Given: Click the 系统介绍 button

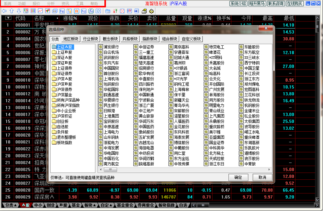Looking at the screenshot, I should click(238, 4).
